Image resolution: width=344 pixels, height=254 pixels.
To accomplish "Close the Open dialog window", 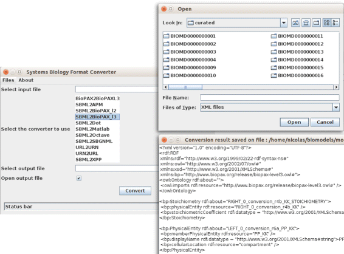I will pos(164,9).
